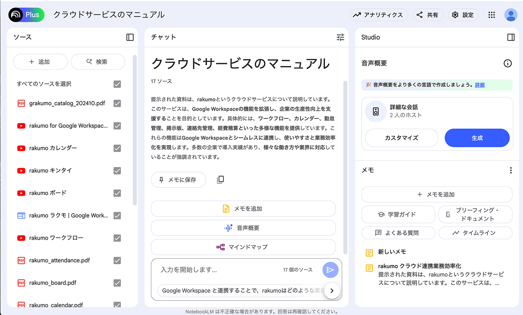Screen dimensions: 523x315
Task: Uncheck rakumo ワークフロー source checkbox
Action: [x=117, y=238]
